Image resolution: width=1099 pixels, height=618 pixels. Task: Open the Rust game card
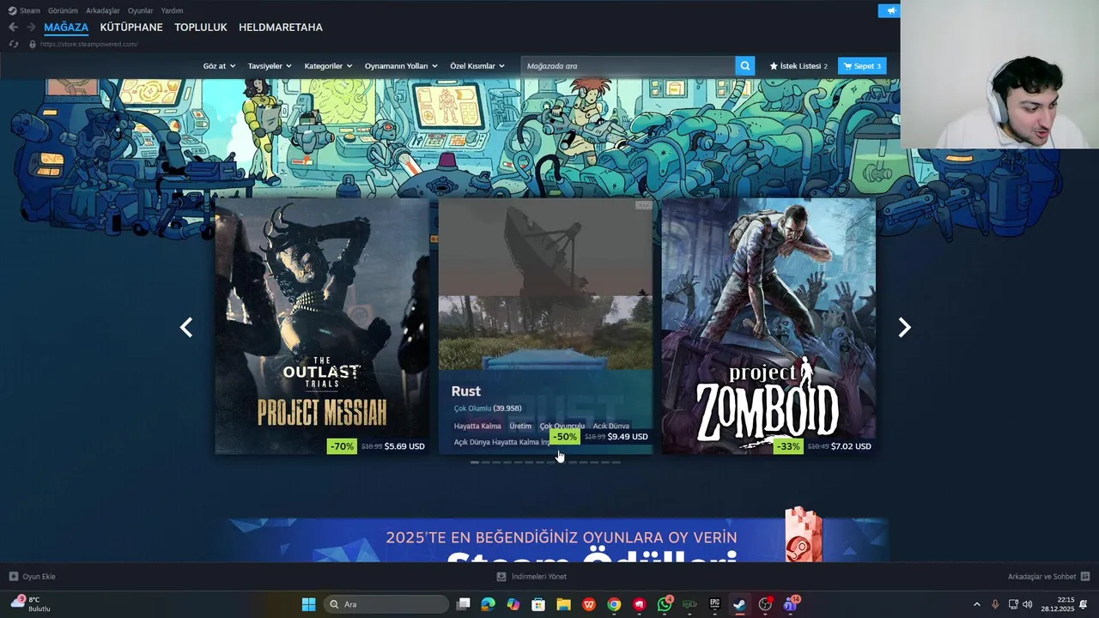[x=545, y=326]
